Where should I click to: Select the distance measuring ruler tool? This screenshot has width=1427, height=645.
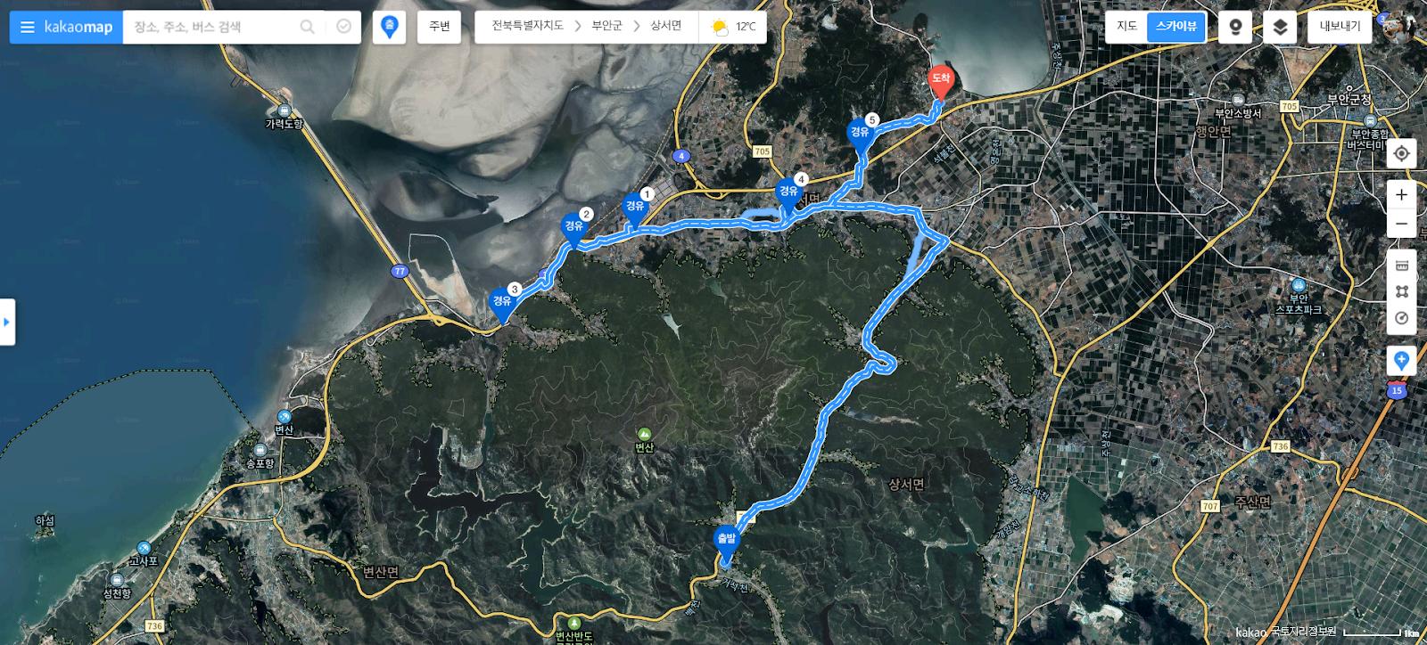pos(1401,265)
